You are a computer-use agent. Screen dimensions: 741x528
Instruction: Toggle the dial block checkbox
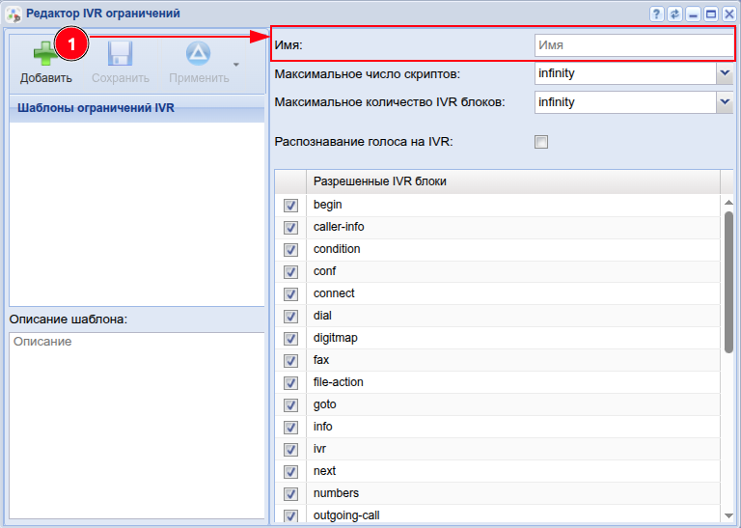coord(290,317)
